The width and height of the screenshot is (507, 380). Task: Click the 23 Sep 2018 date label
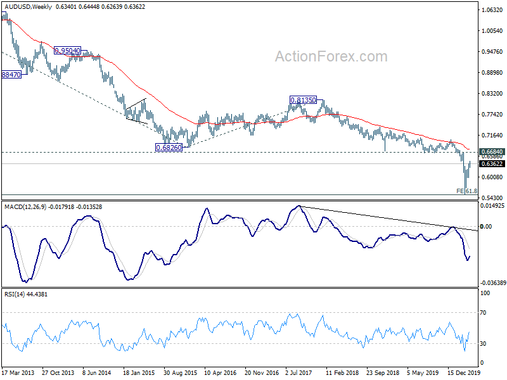click(383, 372)
